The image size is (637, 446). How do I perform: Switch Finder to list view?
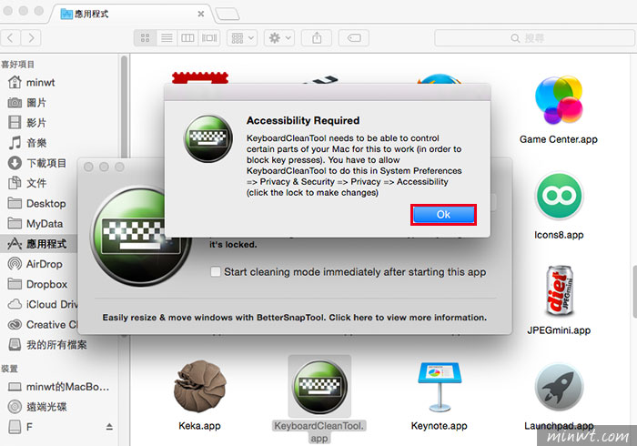[x=167, y=38]
